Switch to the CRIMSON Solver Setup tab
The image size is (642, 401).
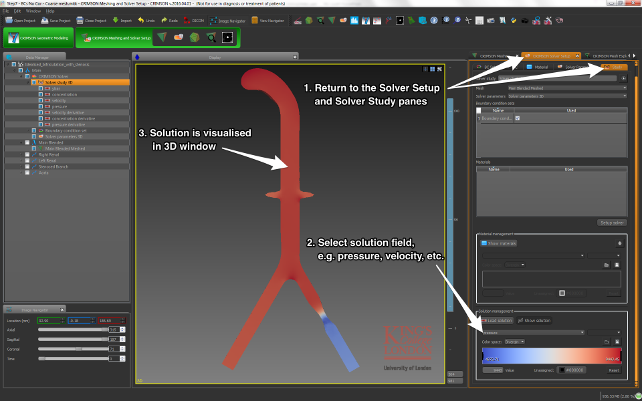click(x=551, y=56)
